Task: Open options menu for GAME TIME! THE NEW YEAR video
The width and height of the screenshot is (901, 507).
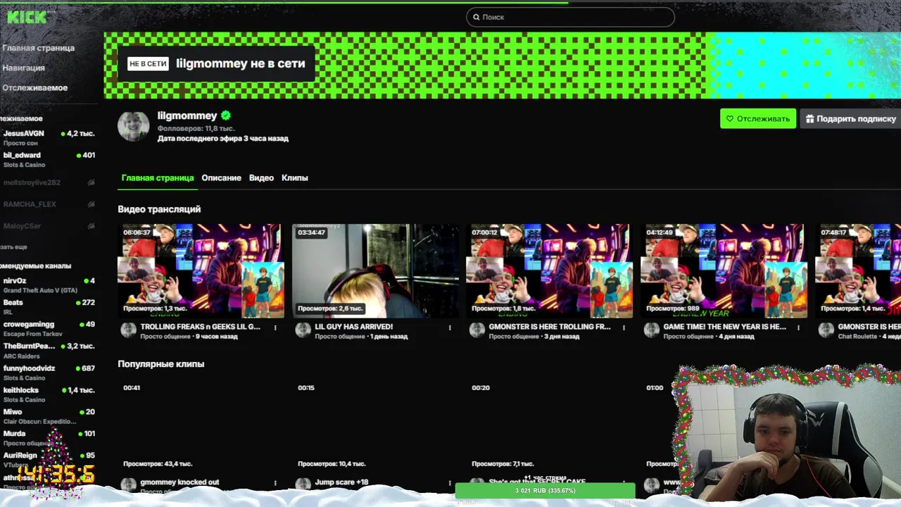Action: click(x=798, y=327)
